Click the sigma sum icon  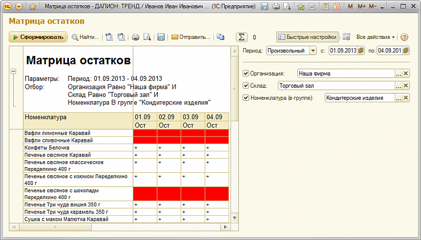[242, 37]
